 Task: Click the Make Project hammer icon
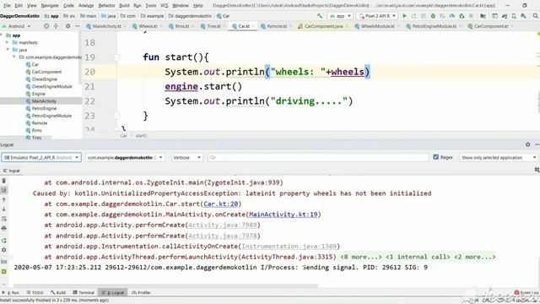point(320,16)
